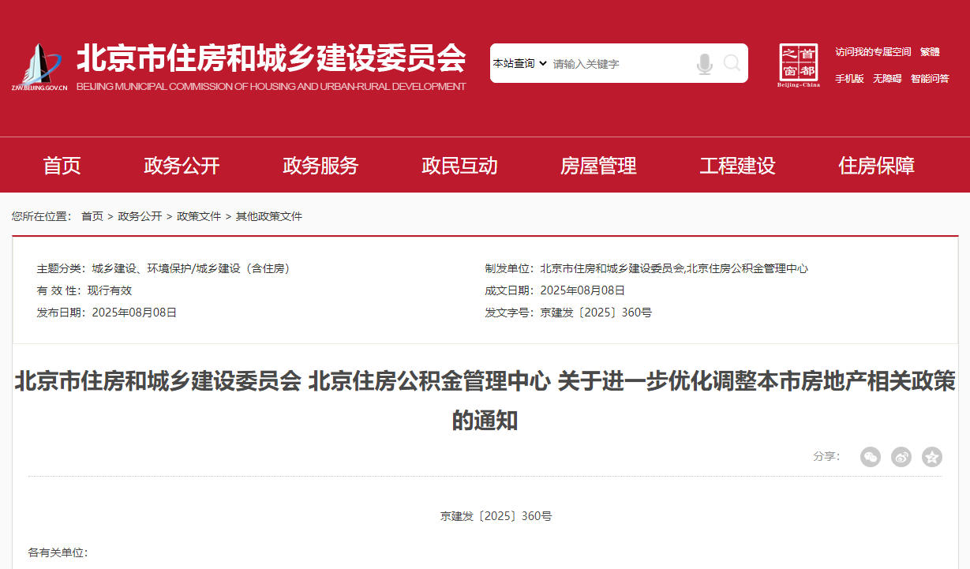Open the 政民互动 navigation menu
This screenshot has height=569, width=970.
coord(459,166)
